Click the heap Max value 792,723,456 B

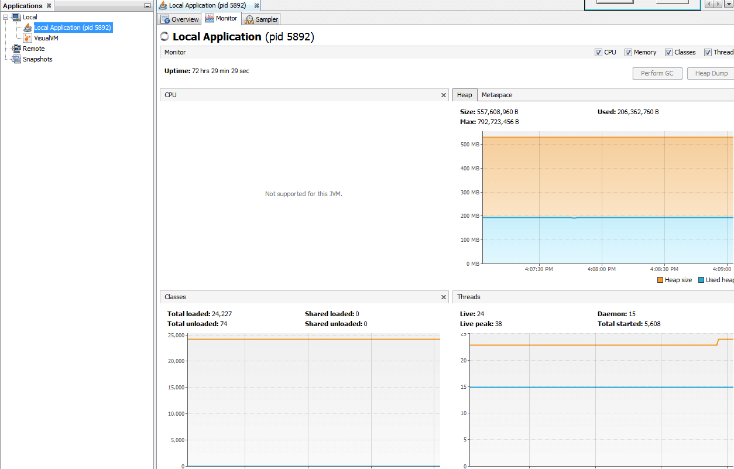pyautogui.click(x=498, y=122)
